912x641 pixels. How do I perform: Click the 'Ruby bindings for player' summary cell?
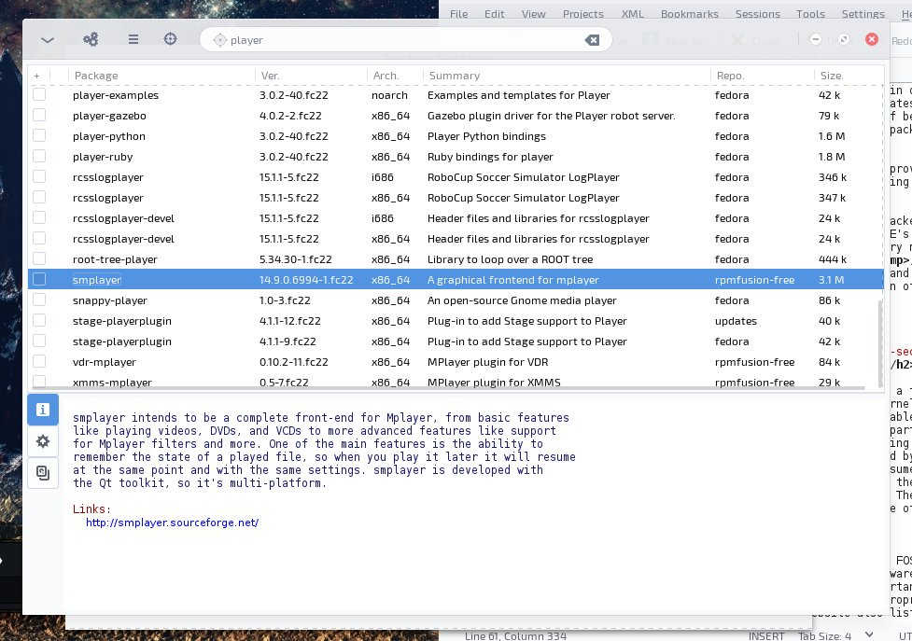click(x=490, y=157)
